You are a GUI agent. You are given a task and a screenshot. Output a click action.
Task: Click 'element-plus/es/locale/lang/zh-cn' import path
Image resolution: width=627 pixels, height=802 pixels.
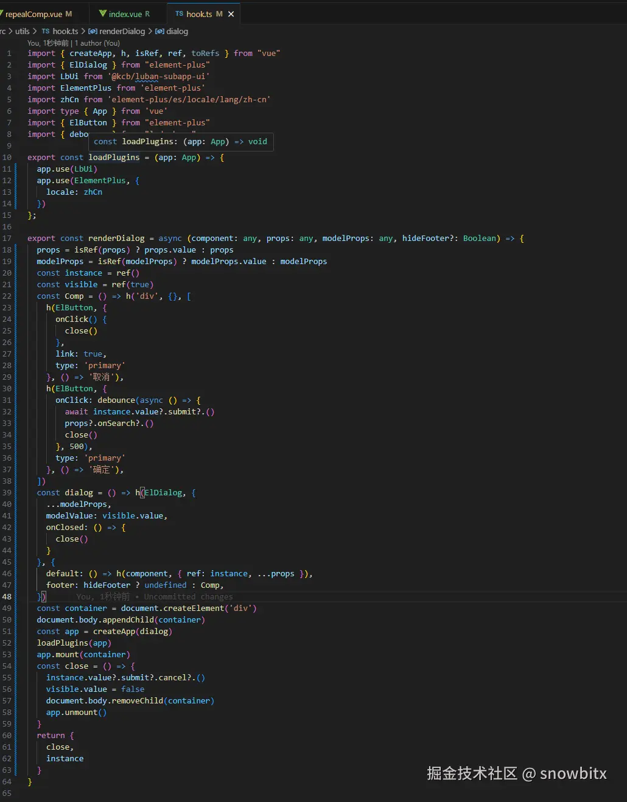coord(189,99)
